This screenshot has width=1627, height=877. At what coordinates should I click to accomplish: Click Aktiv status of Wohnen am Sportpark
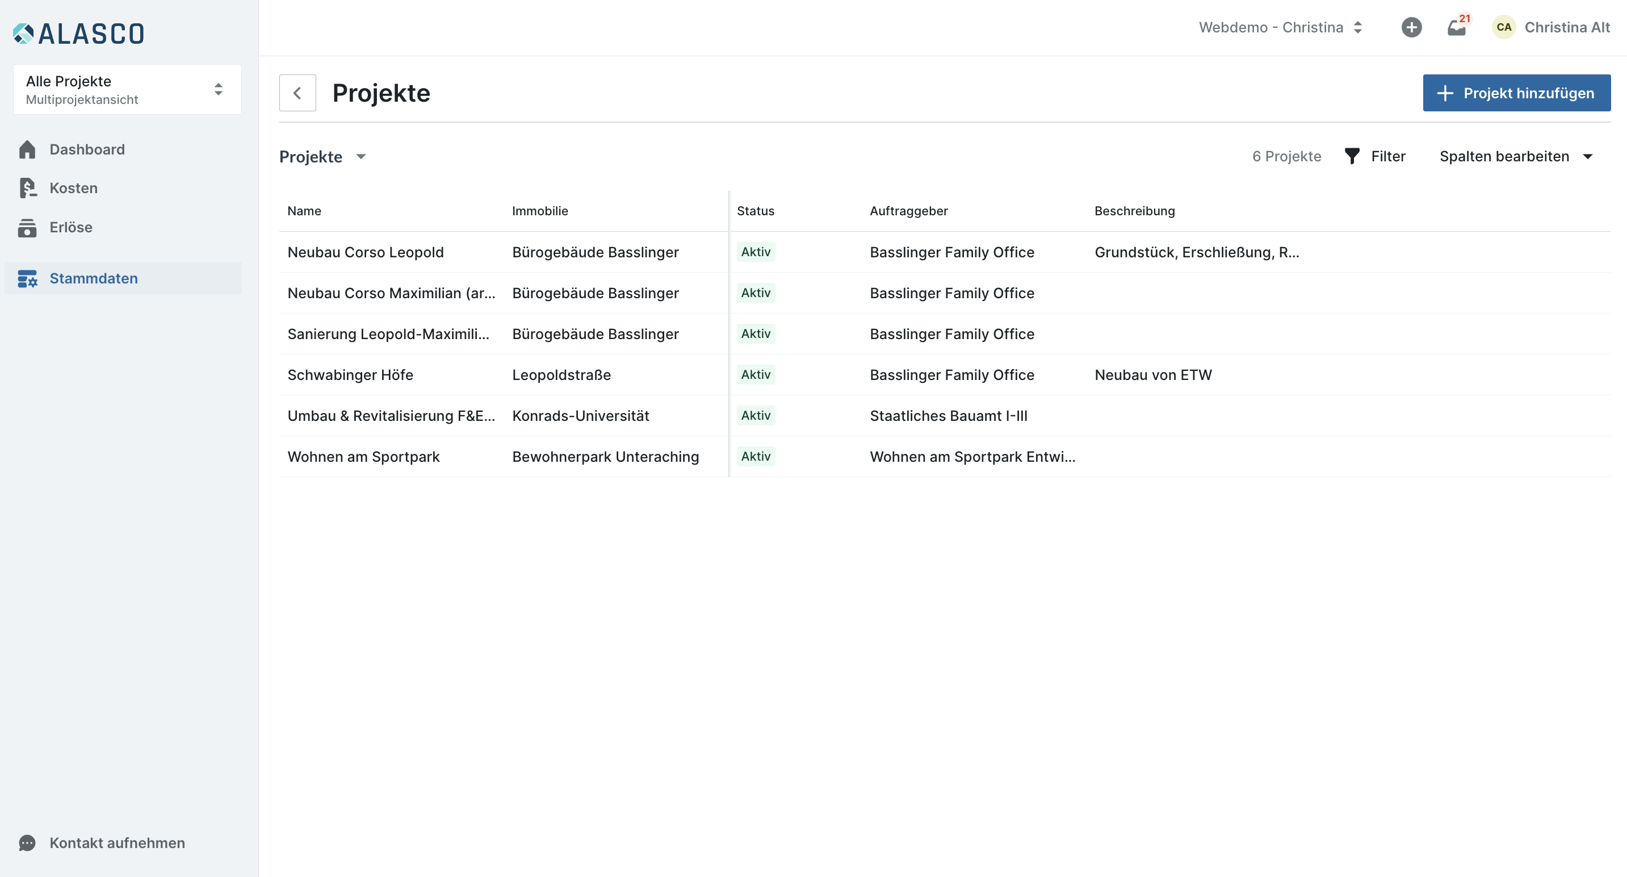[756, 456]
